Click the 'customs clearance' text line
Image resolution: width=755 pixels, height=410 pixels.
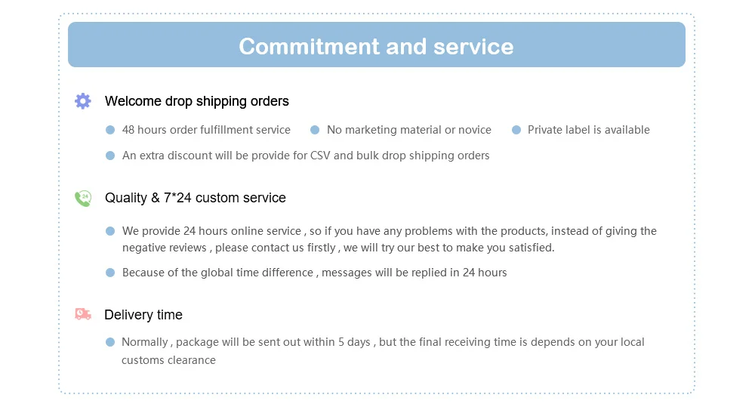pyautogui.click(x=168, y=360)
